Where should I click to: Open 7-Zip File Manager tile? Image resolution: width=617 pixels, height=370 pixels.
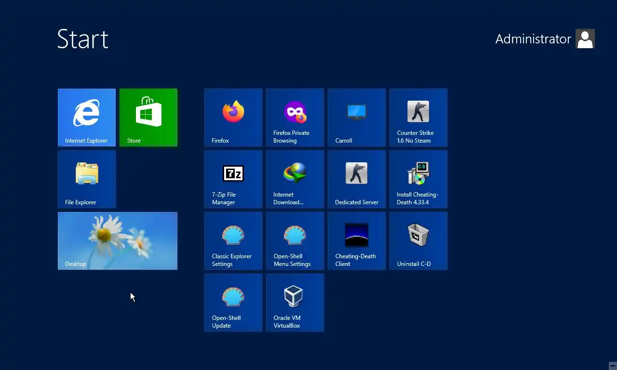coord(233,179)
